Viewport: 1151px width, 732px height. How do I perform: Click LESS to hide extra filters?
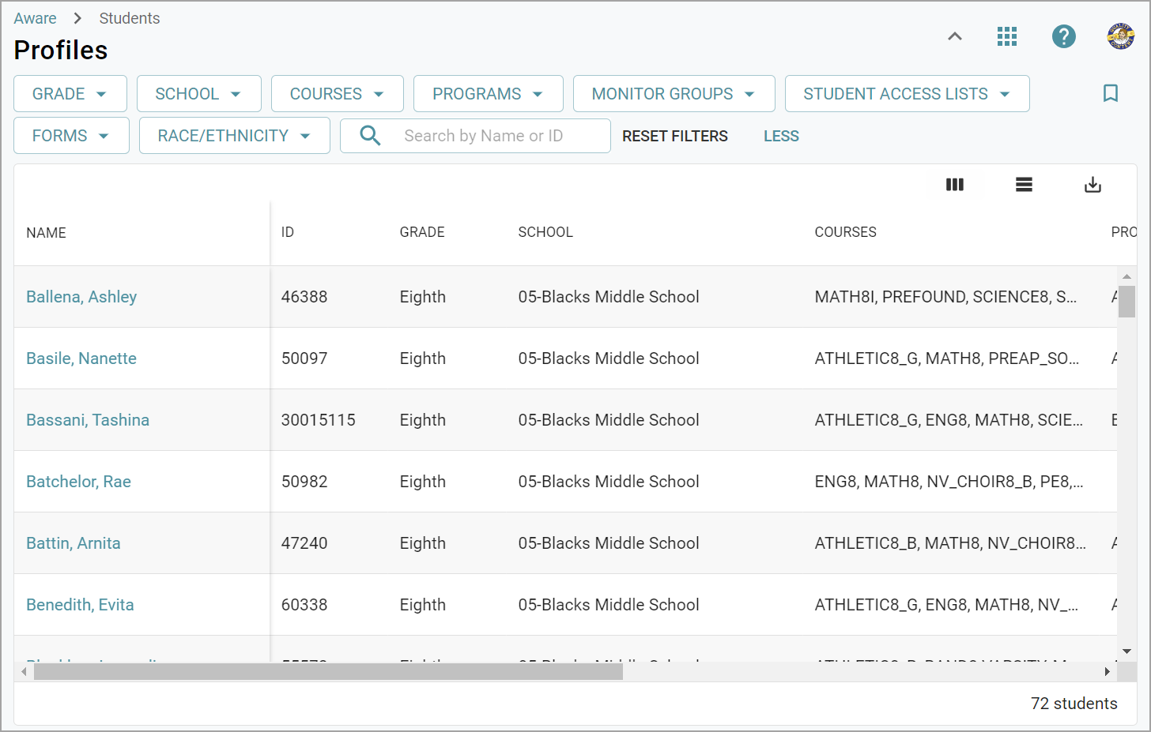pyautogui.click(x=781, y=136)
